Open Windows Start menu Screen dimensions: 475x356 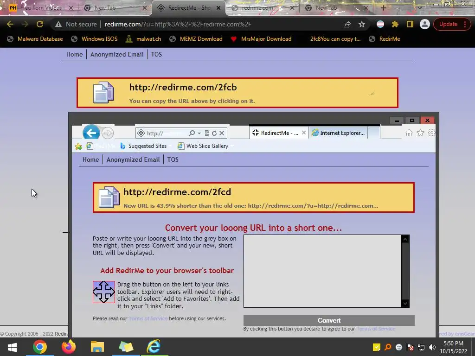pyautogui.click(x=12, y=347)
